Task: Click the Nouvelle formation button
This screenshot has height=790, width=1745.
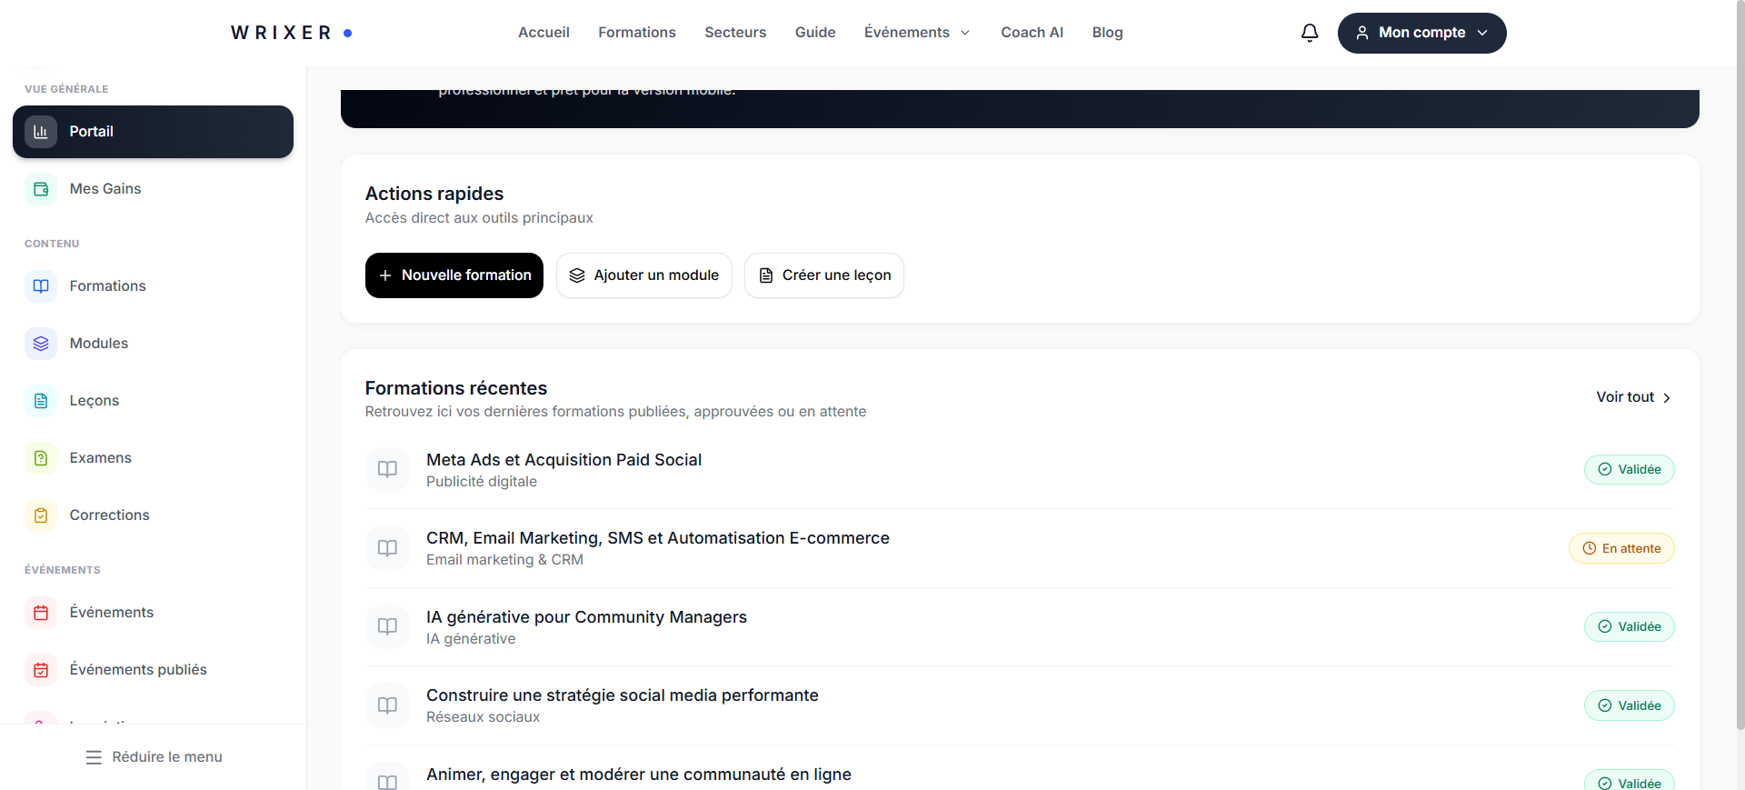Action: (454, 275)
